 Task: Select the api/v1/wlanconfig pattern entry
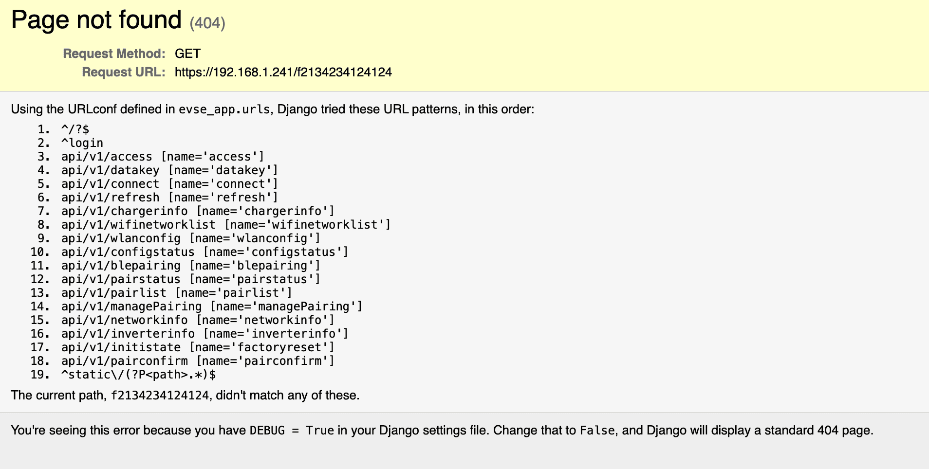(x=191, y=238)
